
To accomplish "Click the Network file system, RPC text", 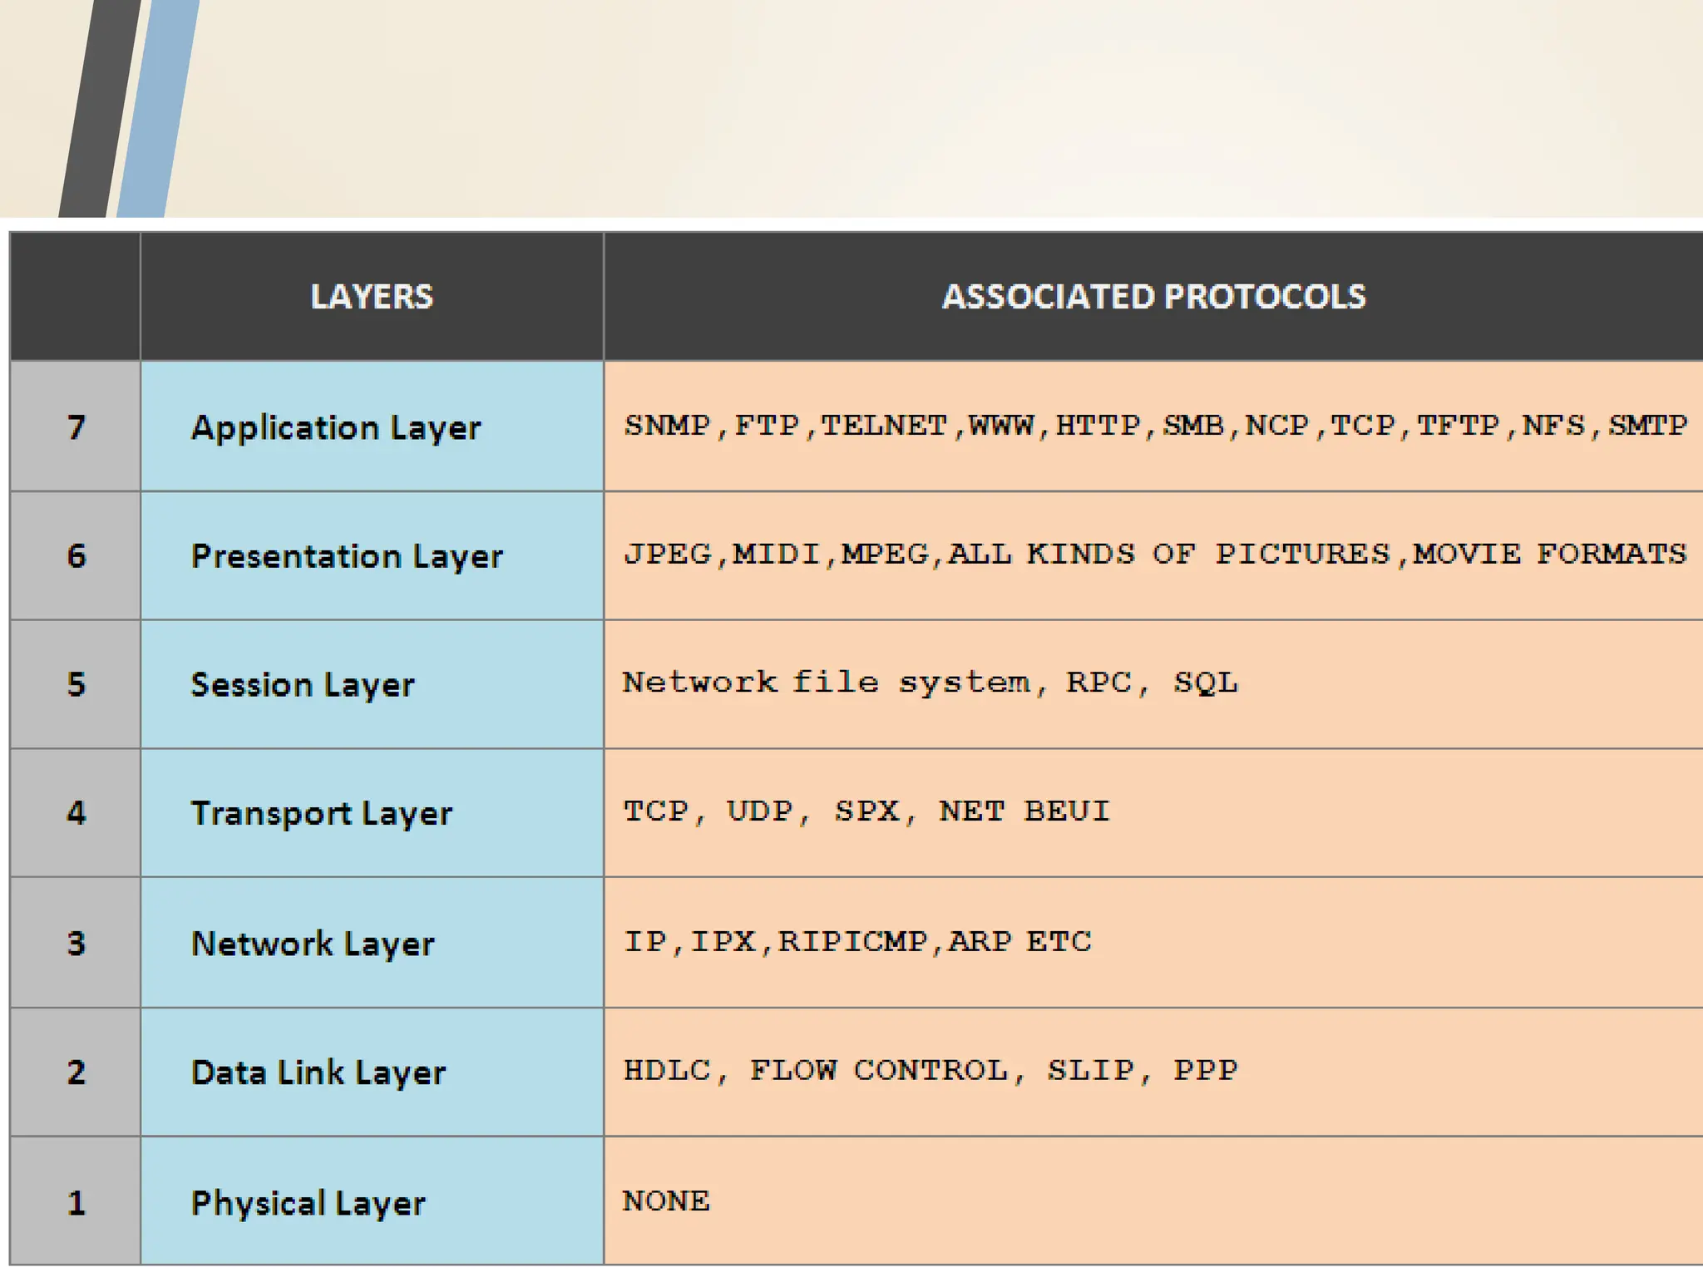I will 930,683.
